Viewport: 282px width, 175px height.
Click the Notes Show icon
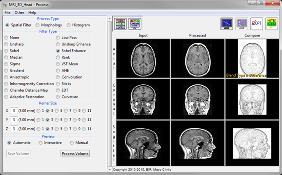pyautogui.click(x=271, y=24)
